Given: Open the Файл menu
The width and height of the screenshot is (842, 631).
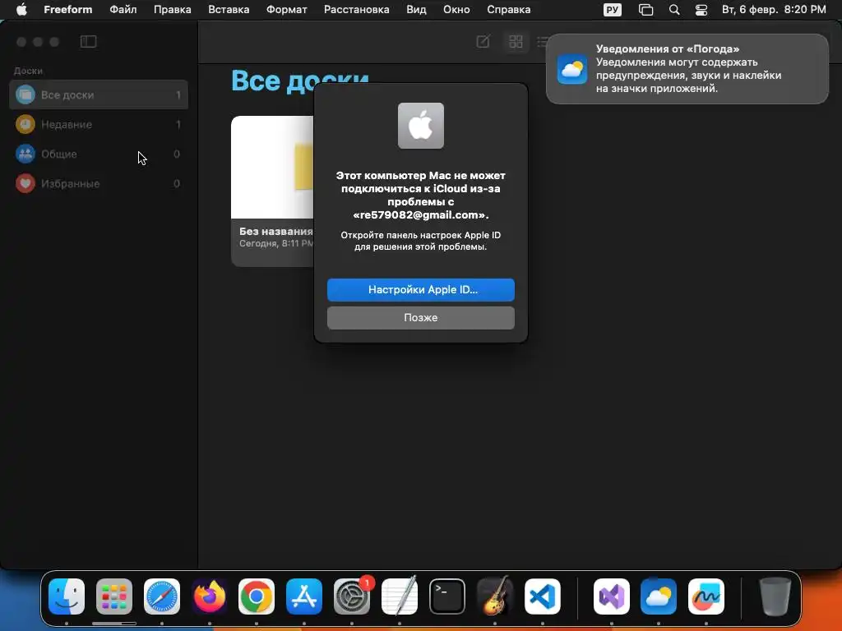Looking at the screenshot, I should 123,10.
